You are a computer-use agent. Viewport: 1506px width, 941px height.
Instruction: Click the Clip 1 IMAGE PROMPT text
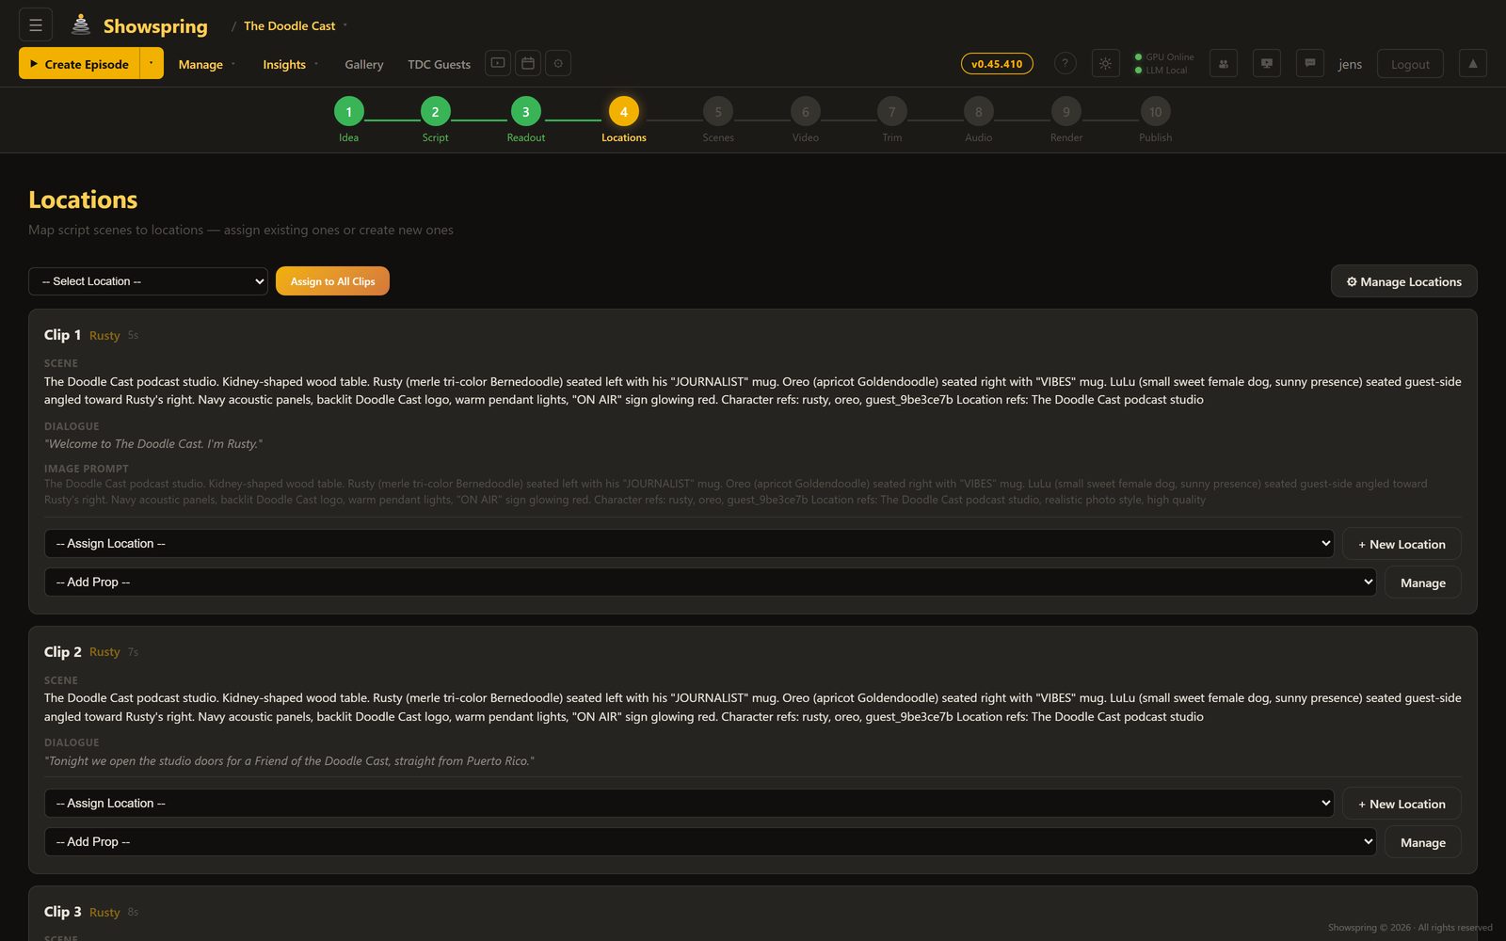pyautogui.click(x=736, y=491)
